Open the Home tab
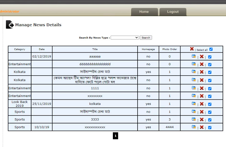226x147 pixels. click(144, 12)
